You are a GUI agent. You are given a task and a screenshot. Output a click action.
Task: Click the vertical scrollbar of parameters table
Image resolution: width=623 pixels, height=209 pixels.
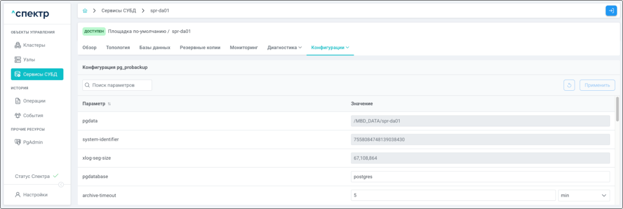click(617, 109)
